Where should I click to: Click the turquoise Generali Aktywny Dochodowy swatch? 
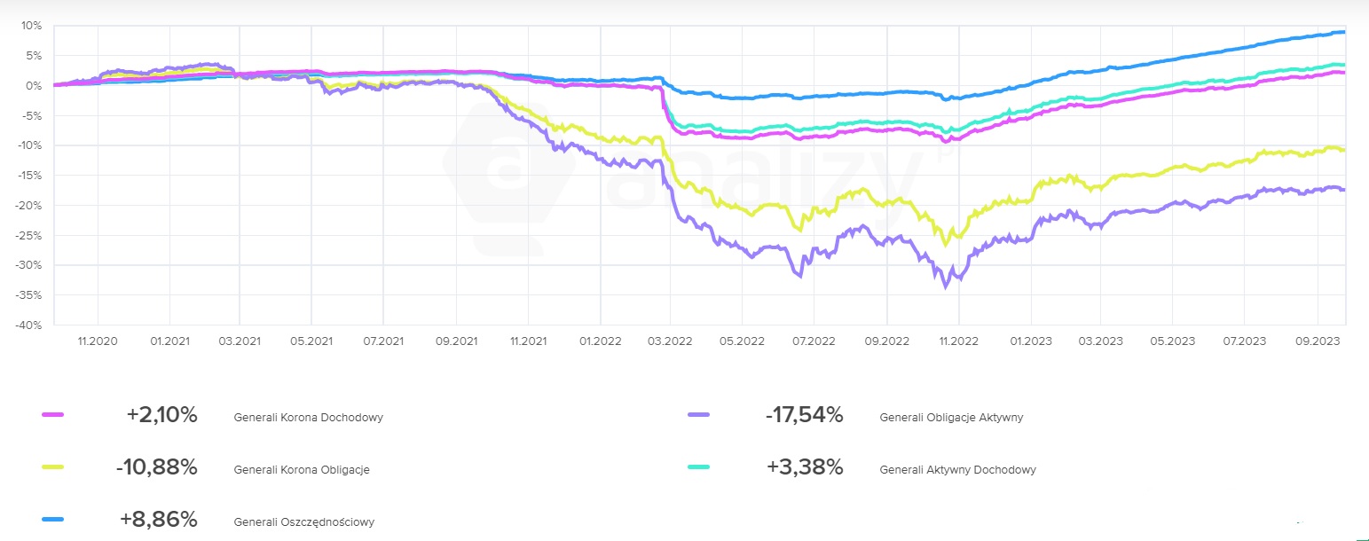(699, 467)
